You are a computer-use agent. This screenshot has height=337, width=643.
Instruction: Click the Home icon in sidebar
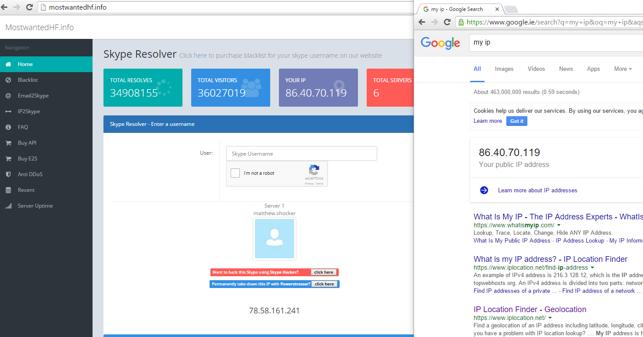[8, 64]
